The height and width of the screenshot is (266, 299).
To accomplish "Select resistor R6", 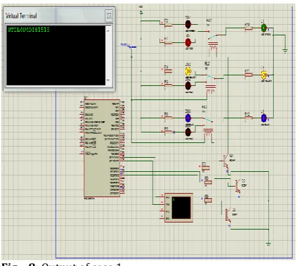I will tap(168, 118).
